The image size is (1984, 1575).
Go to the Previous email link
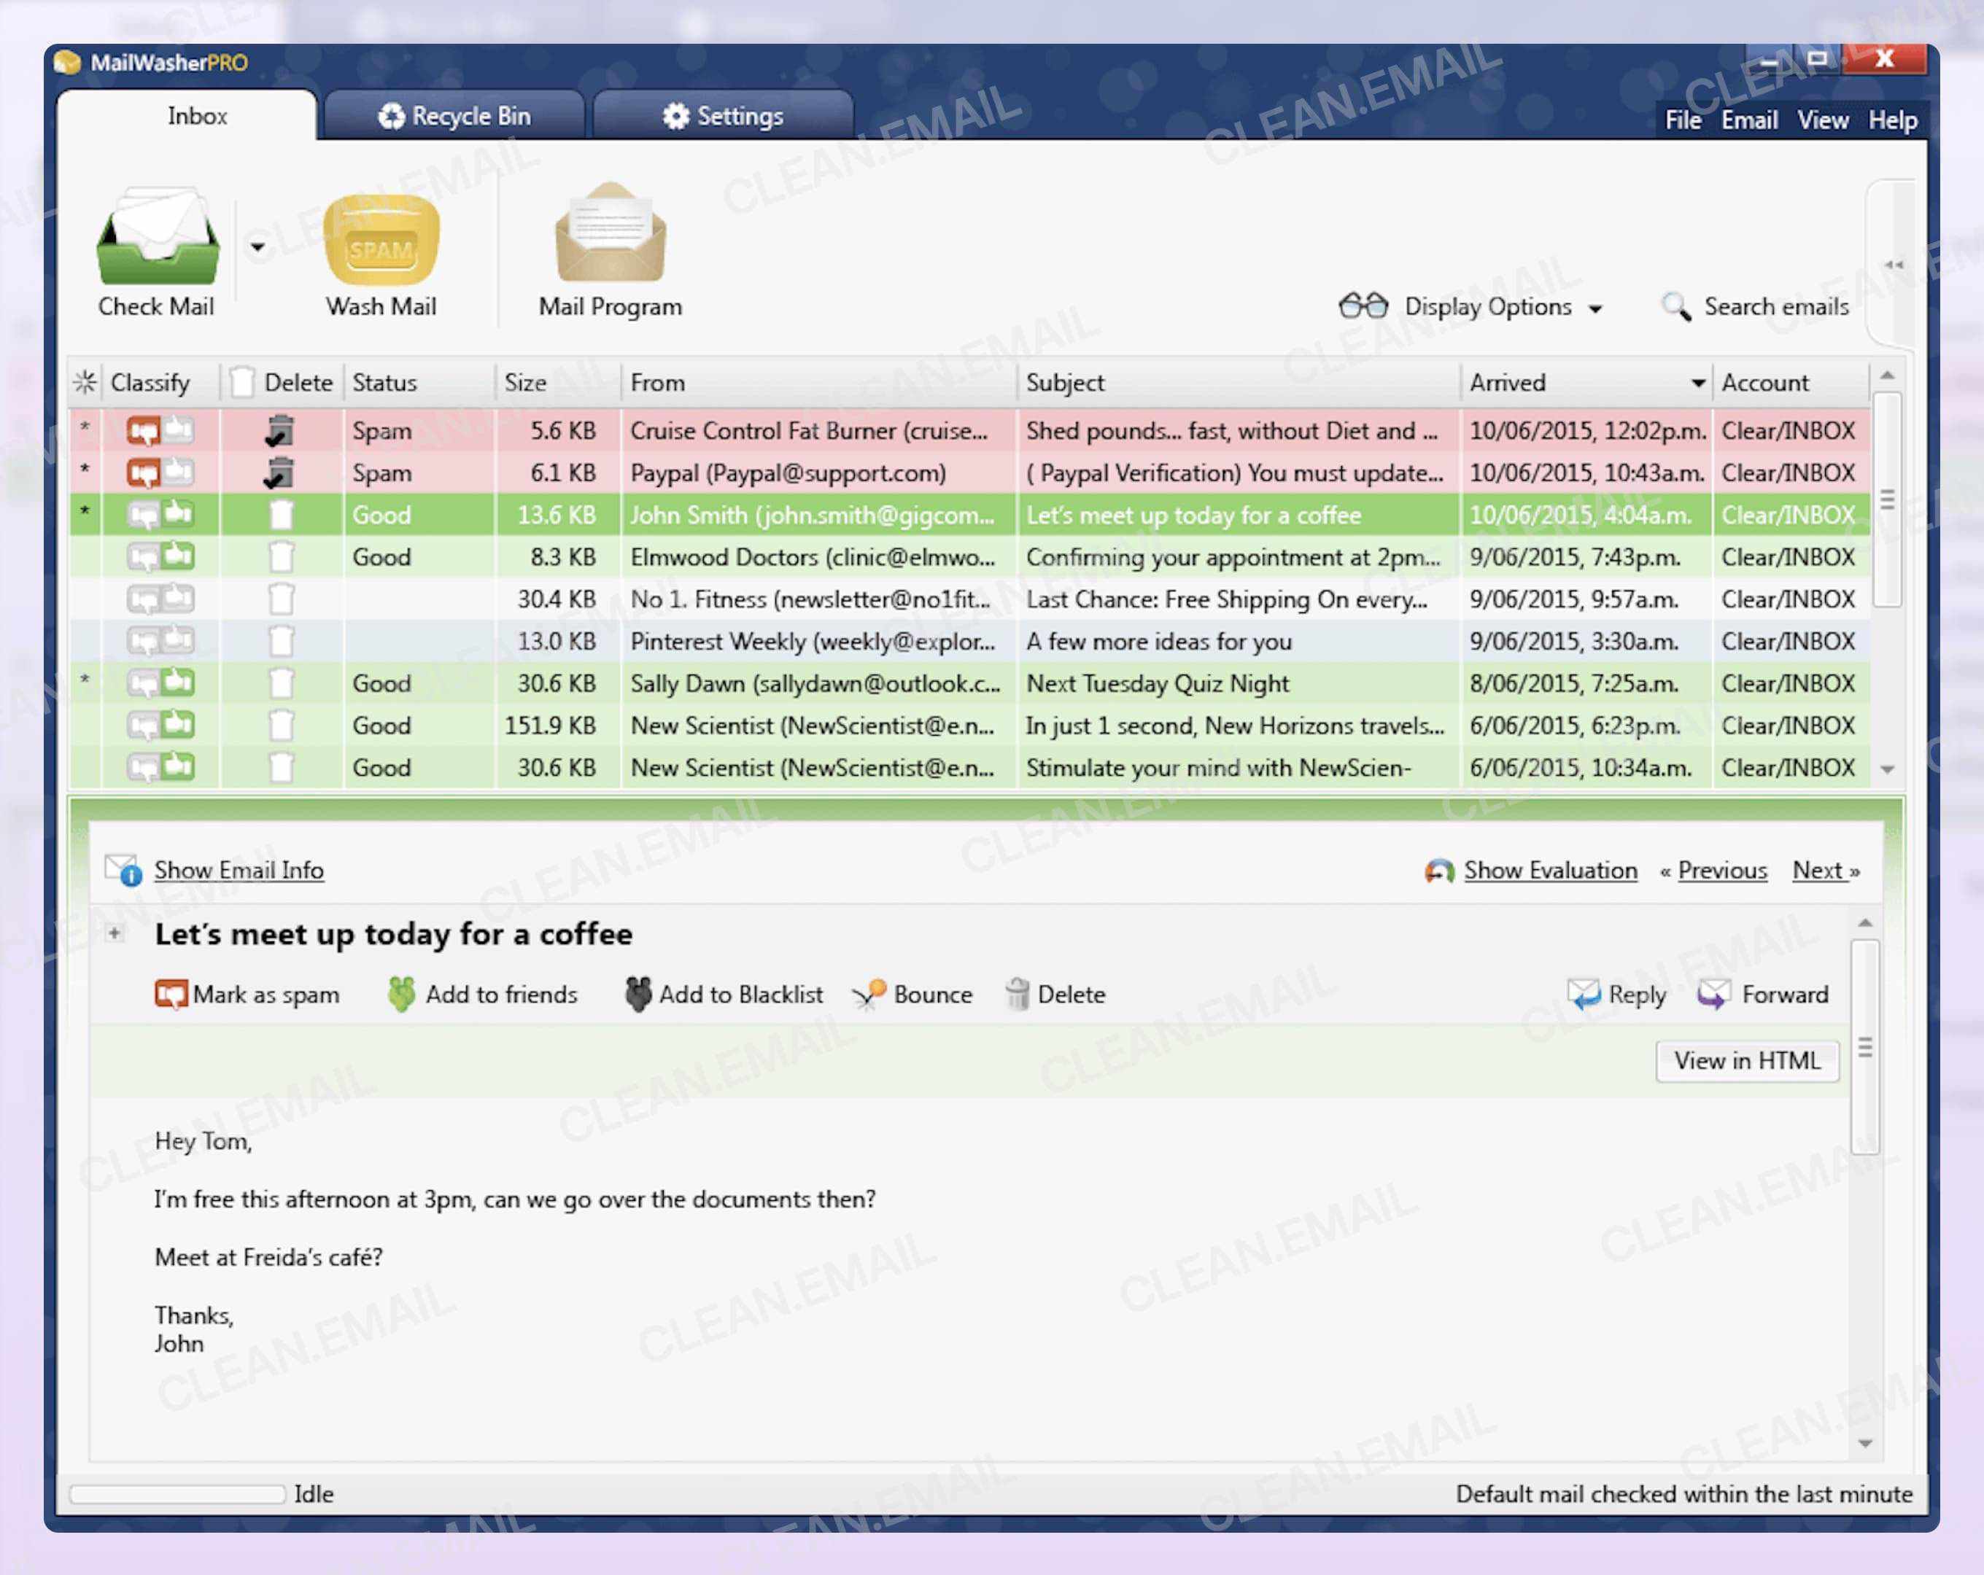pyautogui.click(x=1721, y=869)
